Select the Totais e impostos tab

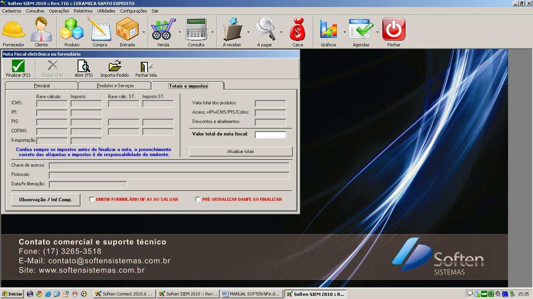click(x=188, y=86)
